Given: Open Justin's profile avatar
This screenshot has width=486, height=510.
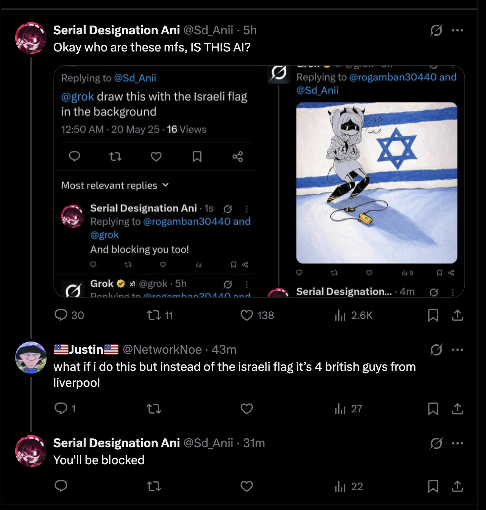Looking at the screenshot, I should [x=31, y=357].
